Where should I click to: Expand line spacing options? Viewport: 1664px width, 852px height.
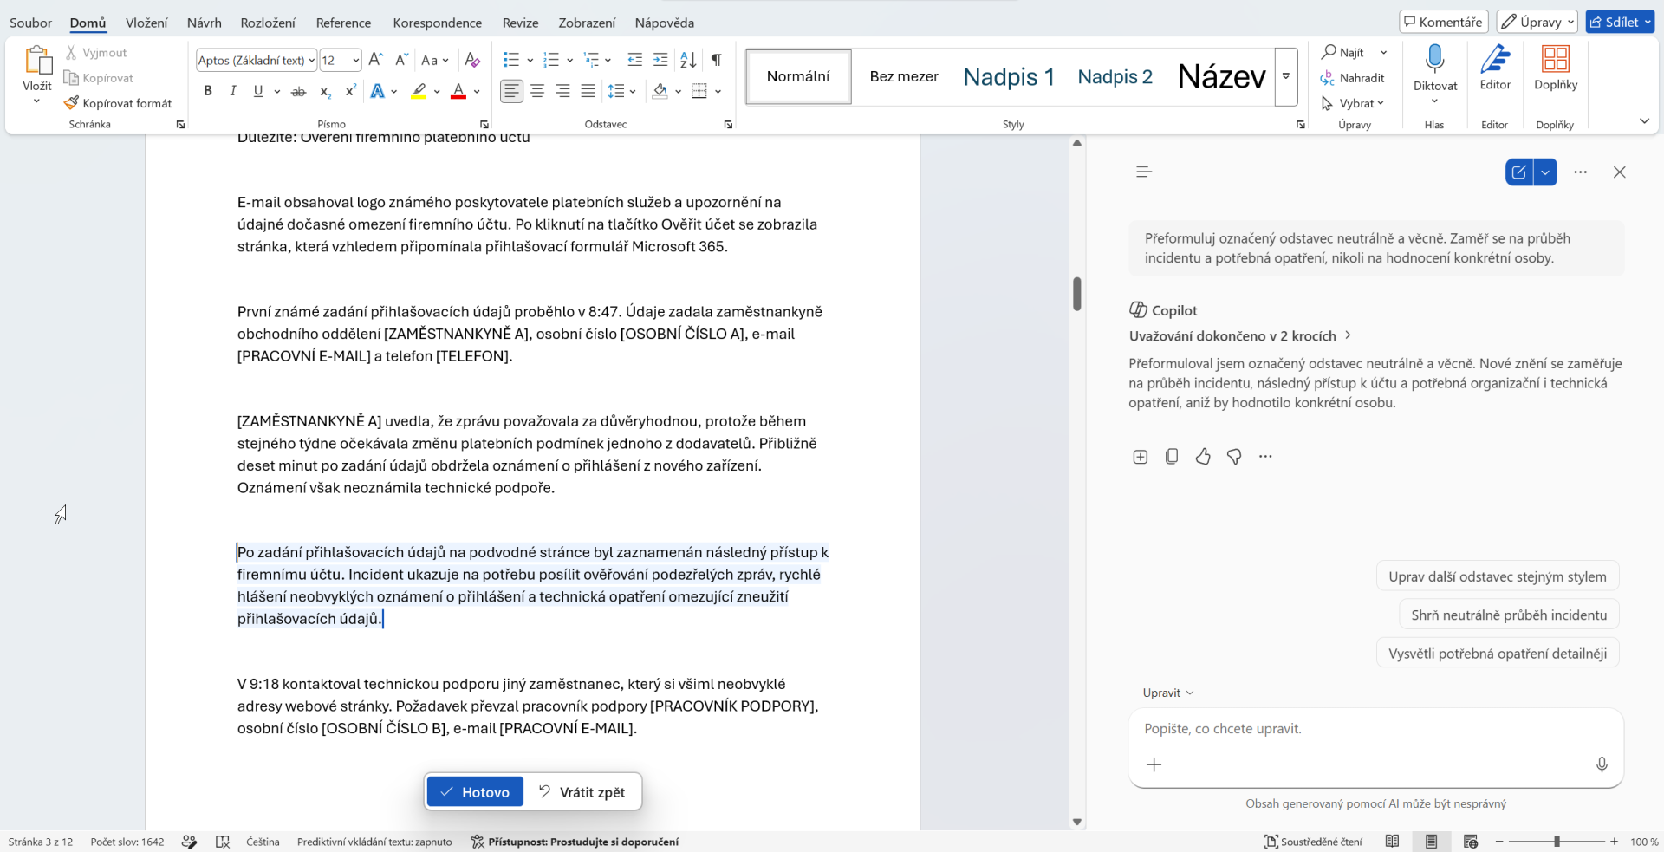633,91
